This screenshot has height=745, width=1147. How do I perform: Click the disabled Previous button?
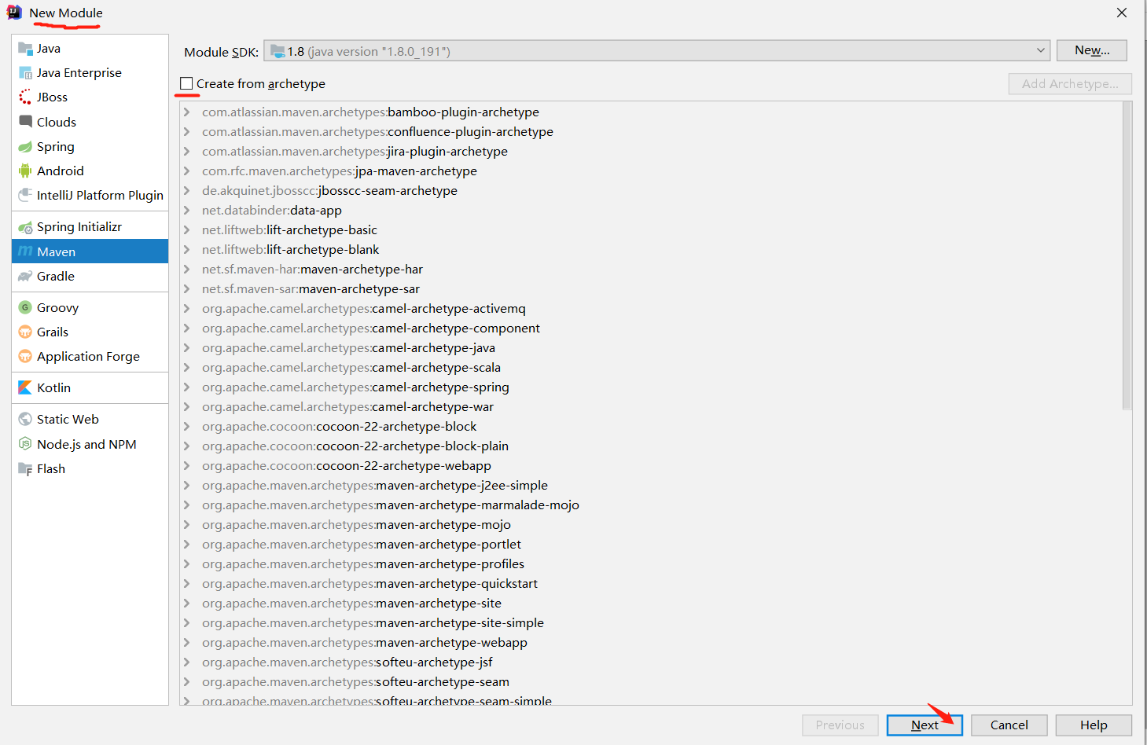tap(840, 725)
